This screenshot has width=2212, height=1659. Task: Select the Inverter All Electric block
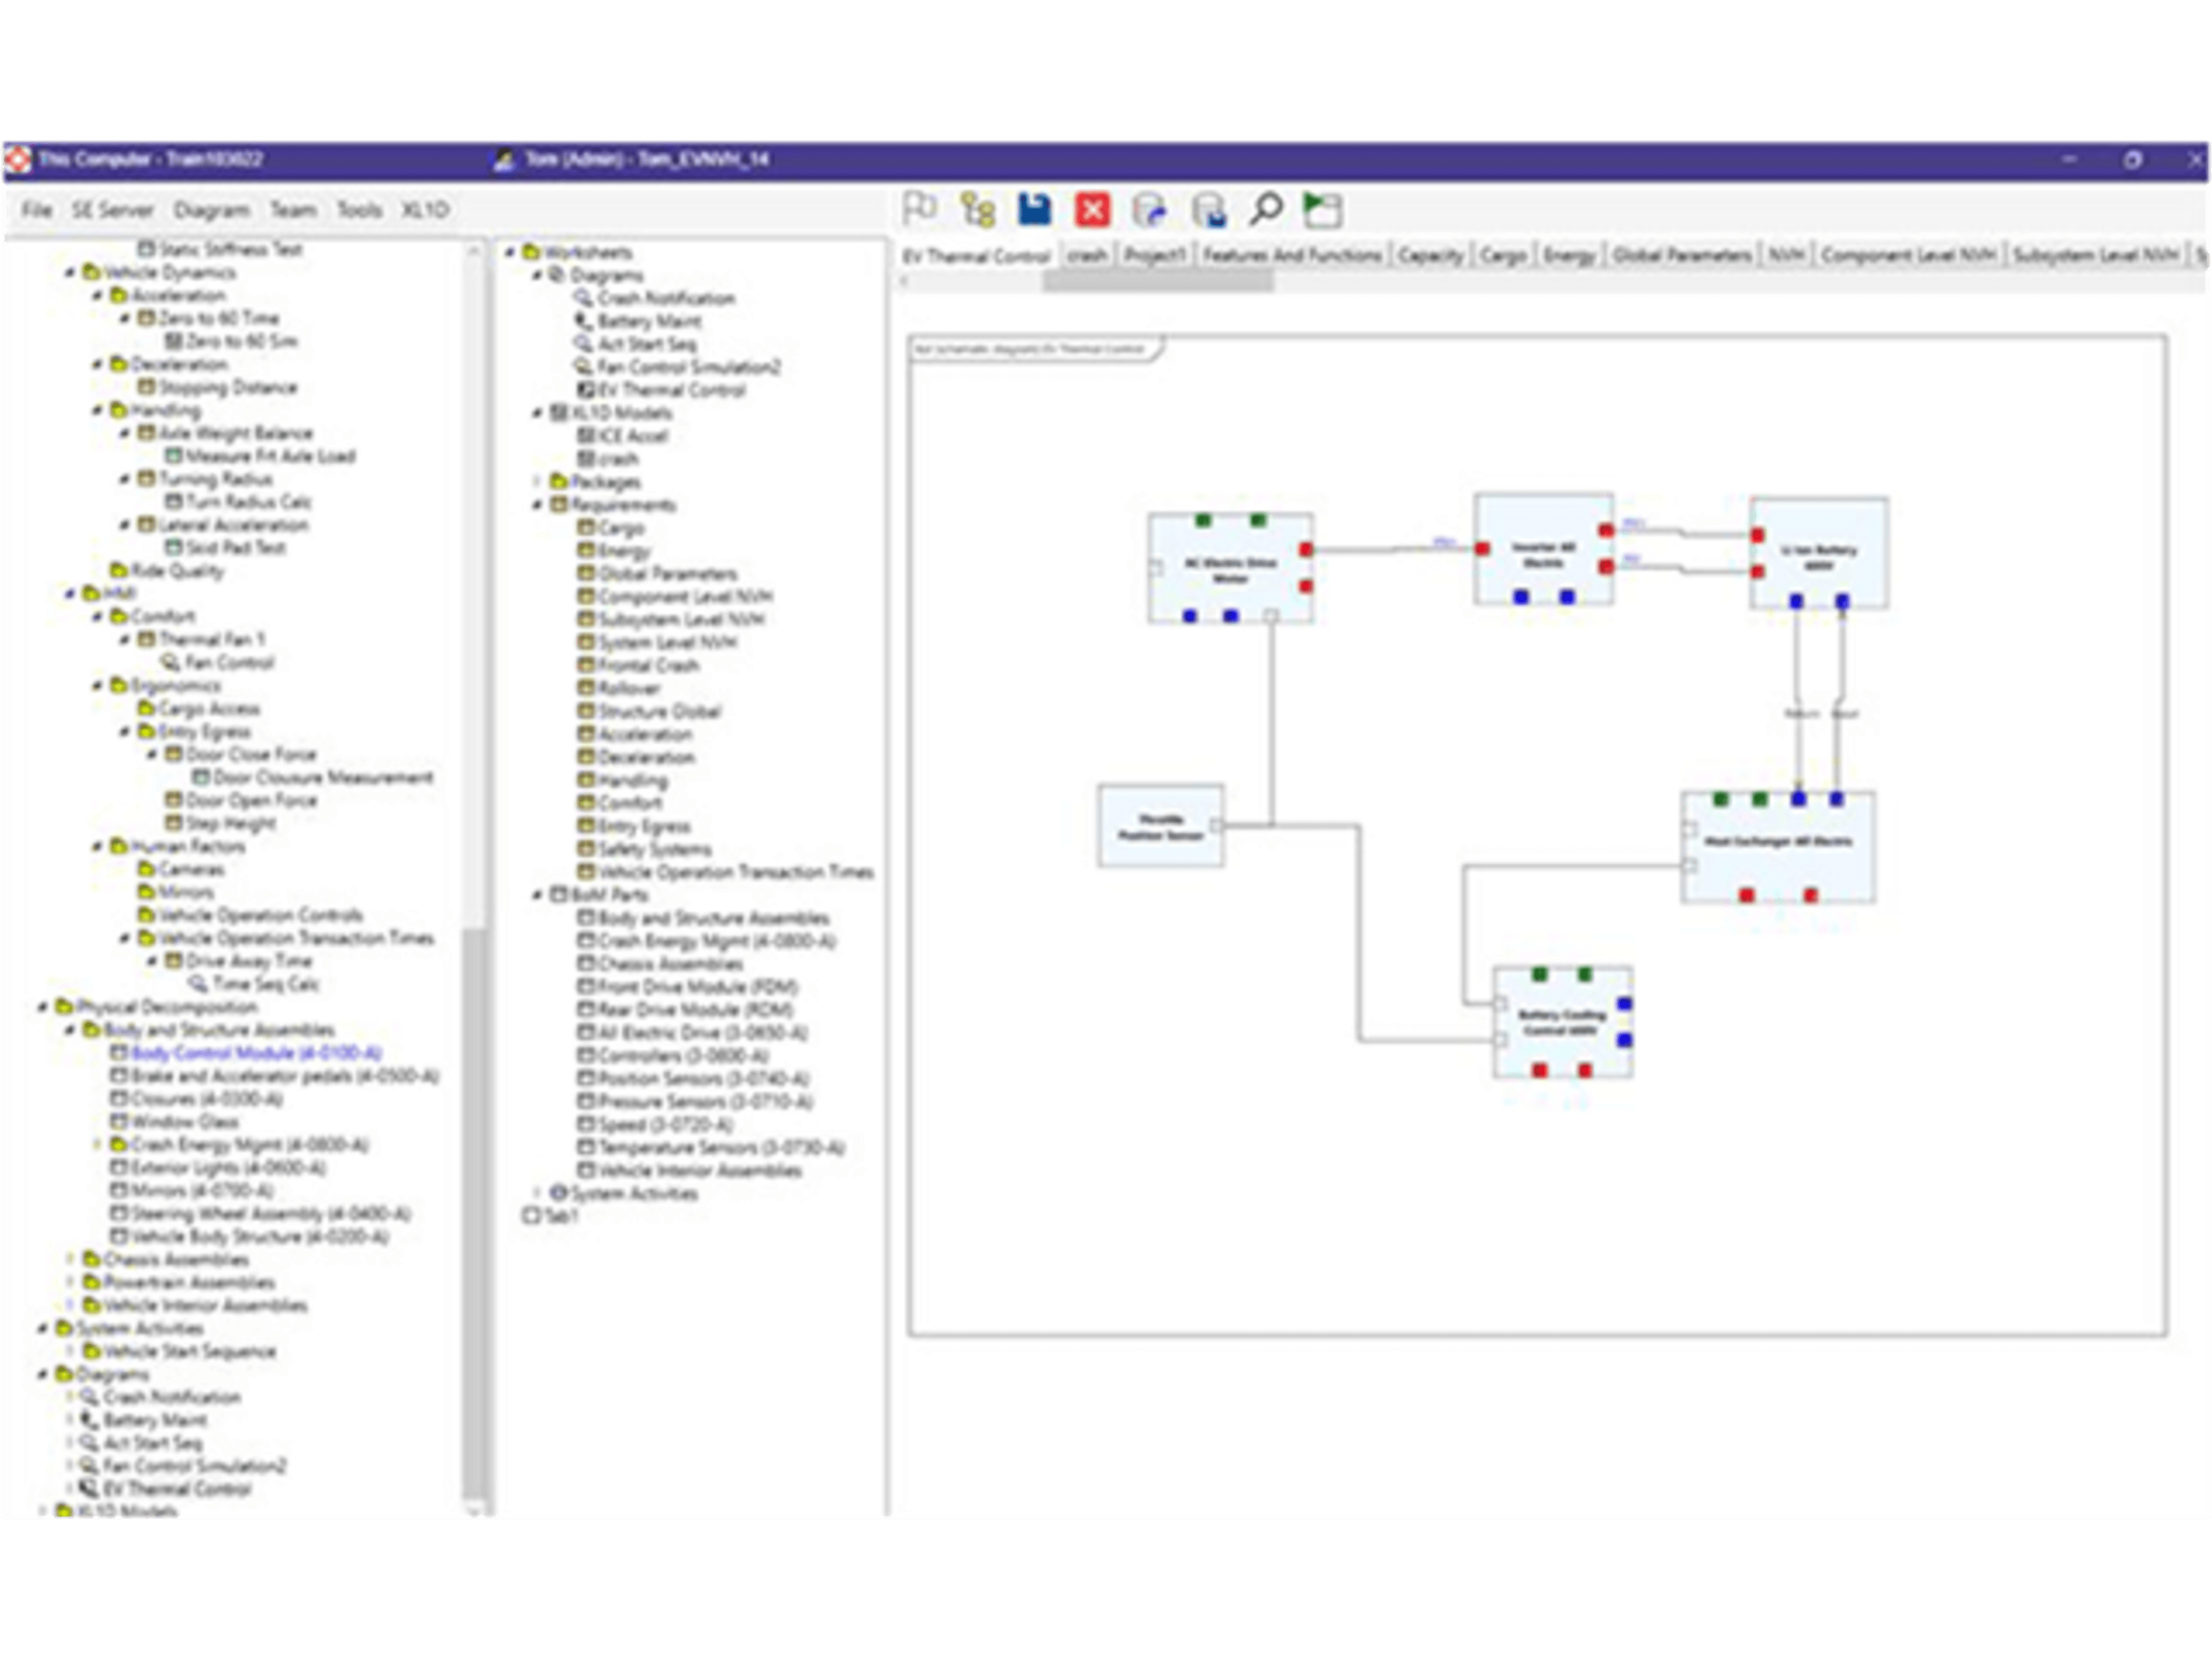click(x=1543, y=549)
